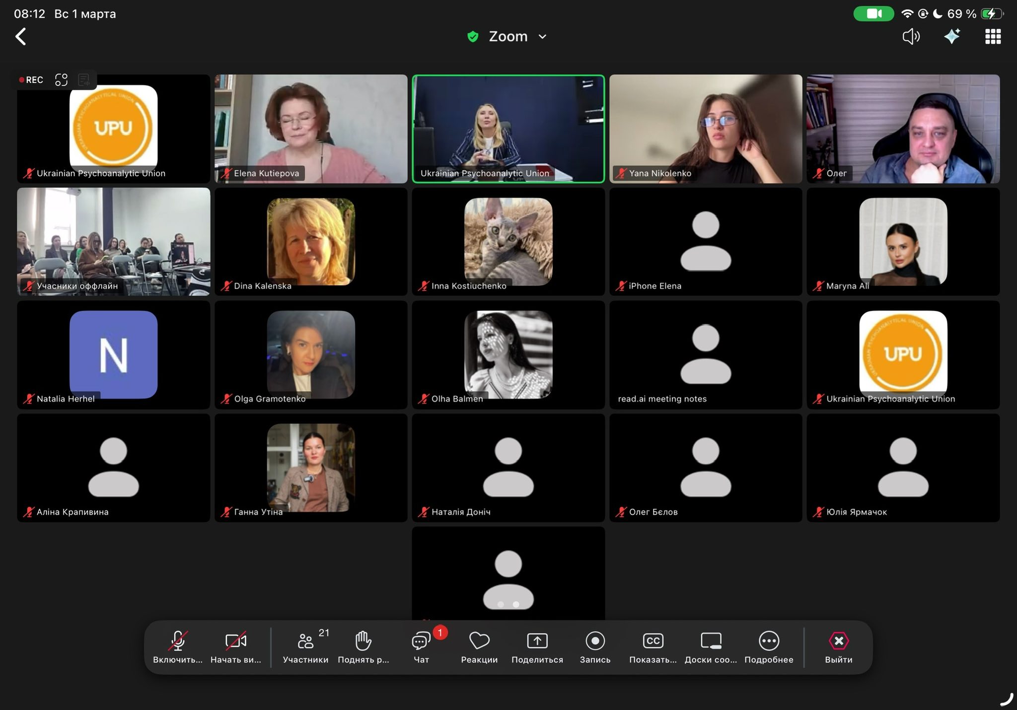Select Yana Nikolenko video tile
Viewport: 1017px width, 710px height.
pyautogui.click(x=705, y=129)
